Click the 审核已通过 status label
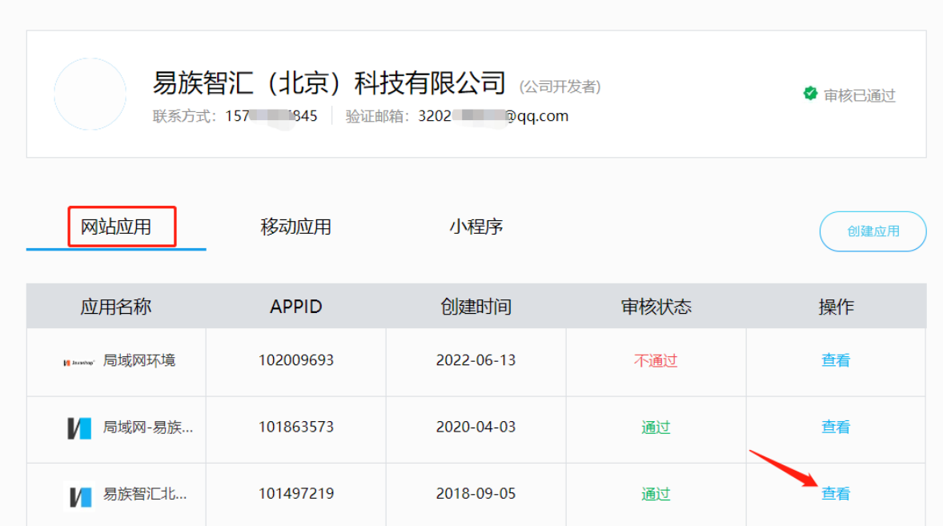The image size is (943, 526). click(x=859, y=95)
